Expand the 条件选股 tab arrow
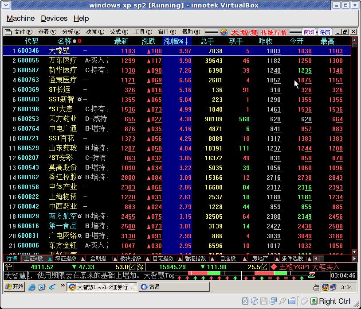This screenshot has width=361, height=309. pos(310,259)
